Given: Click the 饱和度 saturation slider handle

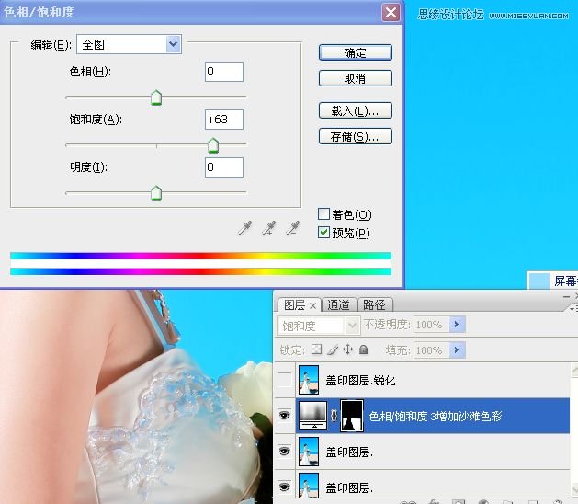Looking at the screenshot, I should coord(213,145).
